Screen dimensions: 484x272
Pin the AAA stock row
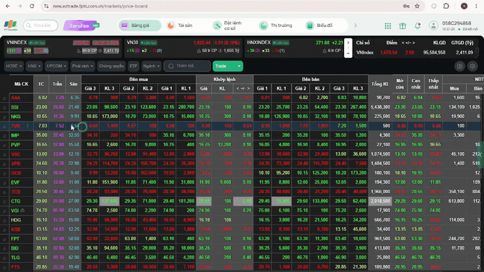4,98
